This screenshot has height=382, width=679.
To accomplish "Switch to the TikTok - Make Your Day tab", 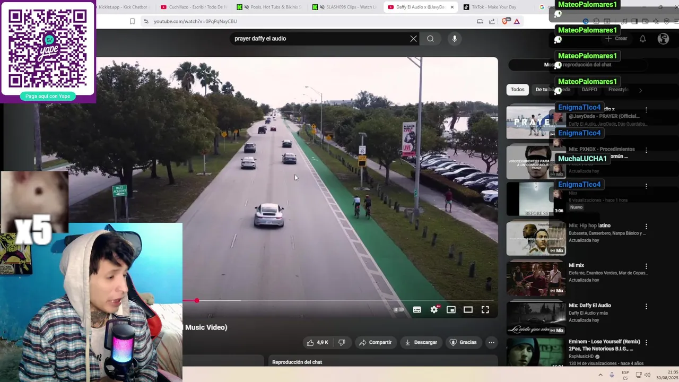I will pyautogui.click(x=493, y=7).
